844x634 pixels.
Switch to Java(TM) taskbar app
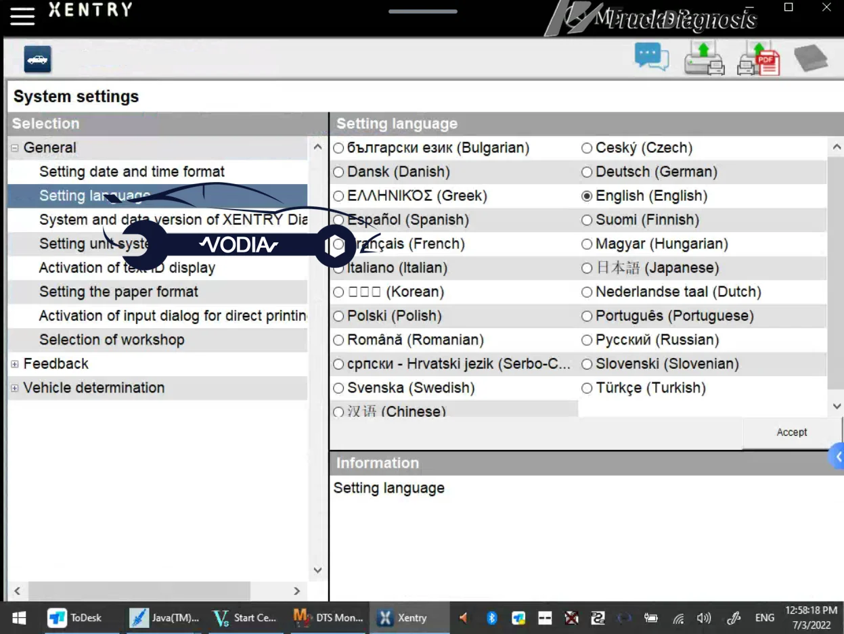click(164, 618)
